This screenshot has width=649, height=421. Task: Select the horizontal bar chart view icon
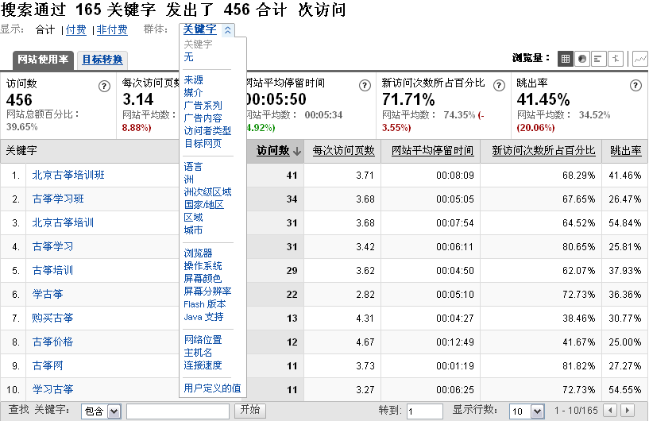(598, 59)
